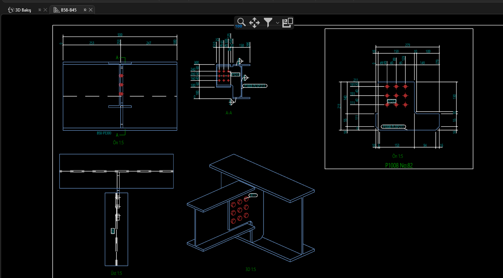
Task: Switch to the 3D Bakış tab
Action: (x=23, y=10)
